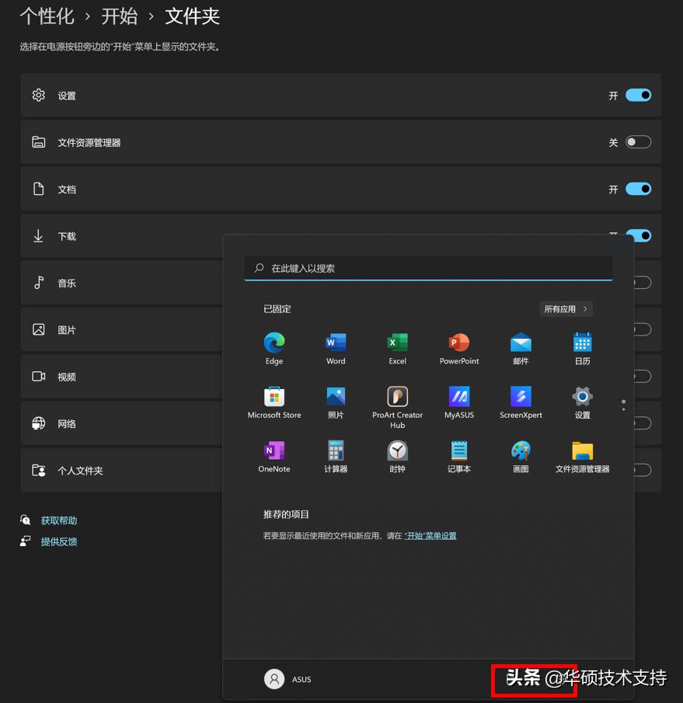The width and height of the screenshot is (683, 703).
Task: Click 开始 in the breadcrumb navigation
Action: click(120, 16)
